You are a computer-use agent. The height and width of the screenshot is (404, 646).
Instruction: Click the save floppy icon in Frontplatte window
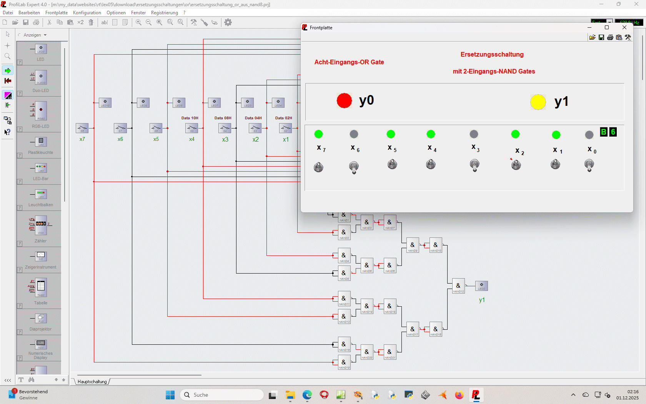coord(601,37)
